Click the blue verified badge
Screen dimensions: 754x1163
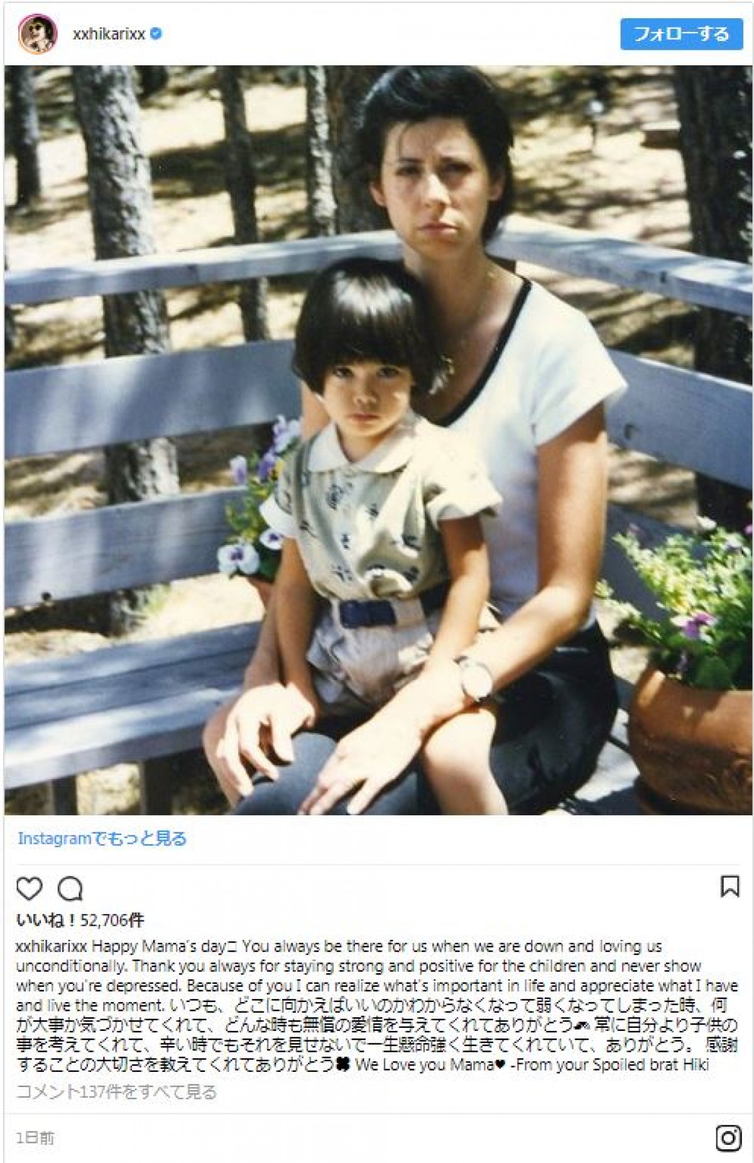pyautogui.click(x=156, y=34)
